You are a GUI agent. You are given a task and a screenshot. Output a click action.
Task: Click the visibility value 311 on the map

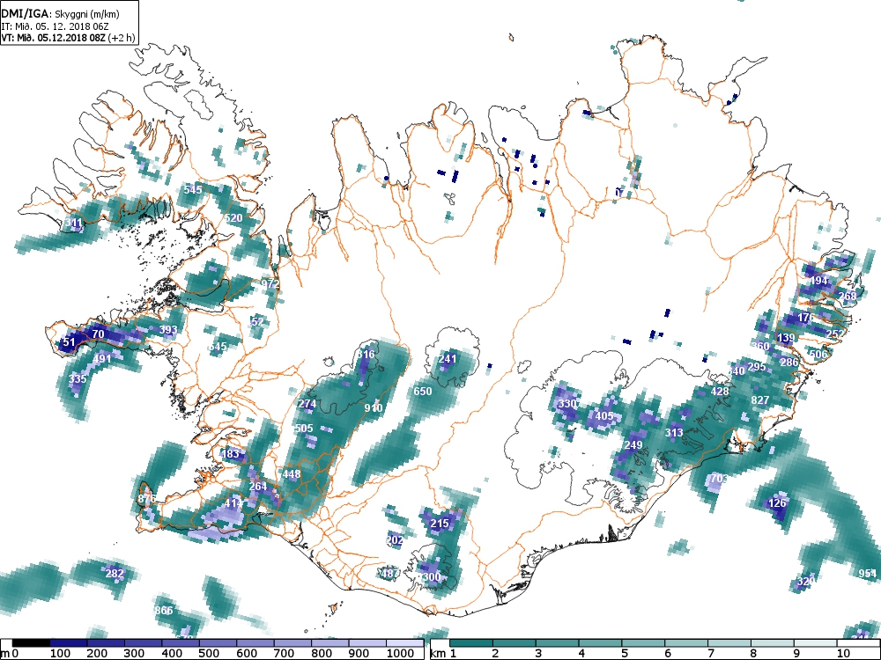click(74, 223)
